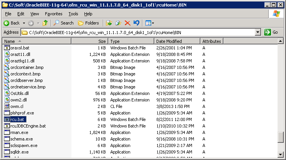This screenshot has height=160, width=286.
Task: Select the rcuJDBCEngine.bat file icon
Action: coord(7,126)
